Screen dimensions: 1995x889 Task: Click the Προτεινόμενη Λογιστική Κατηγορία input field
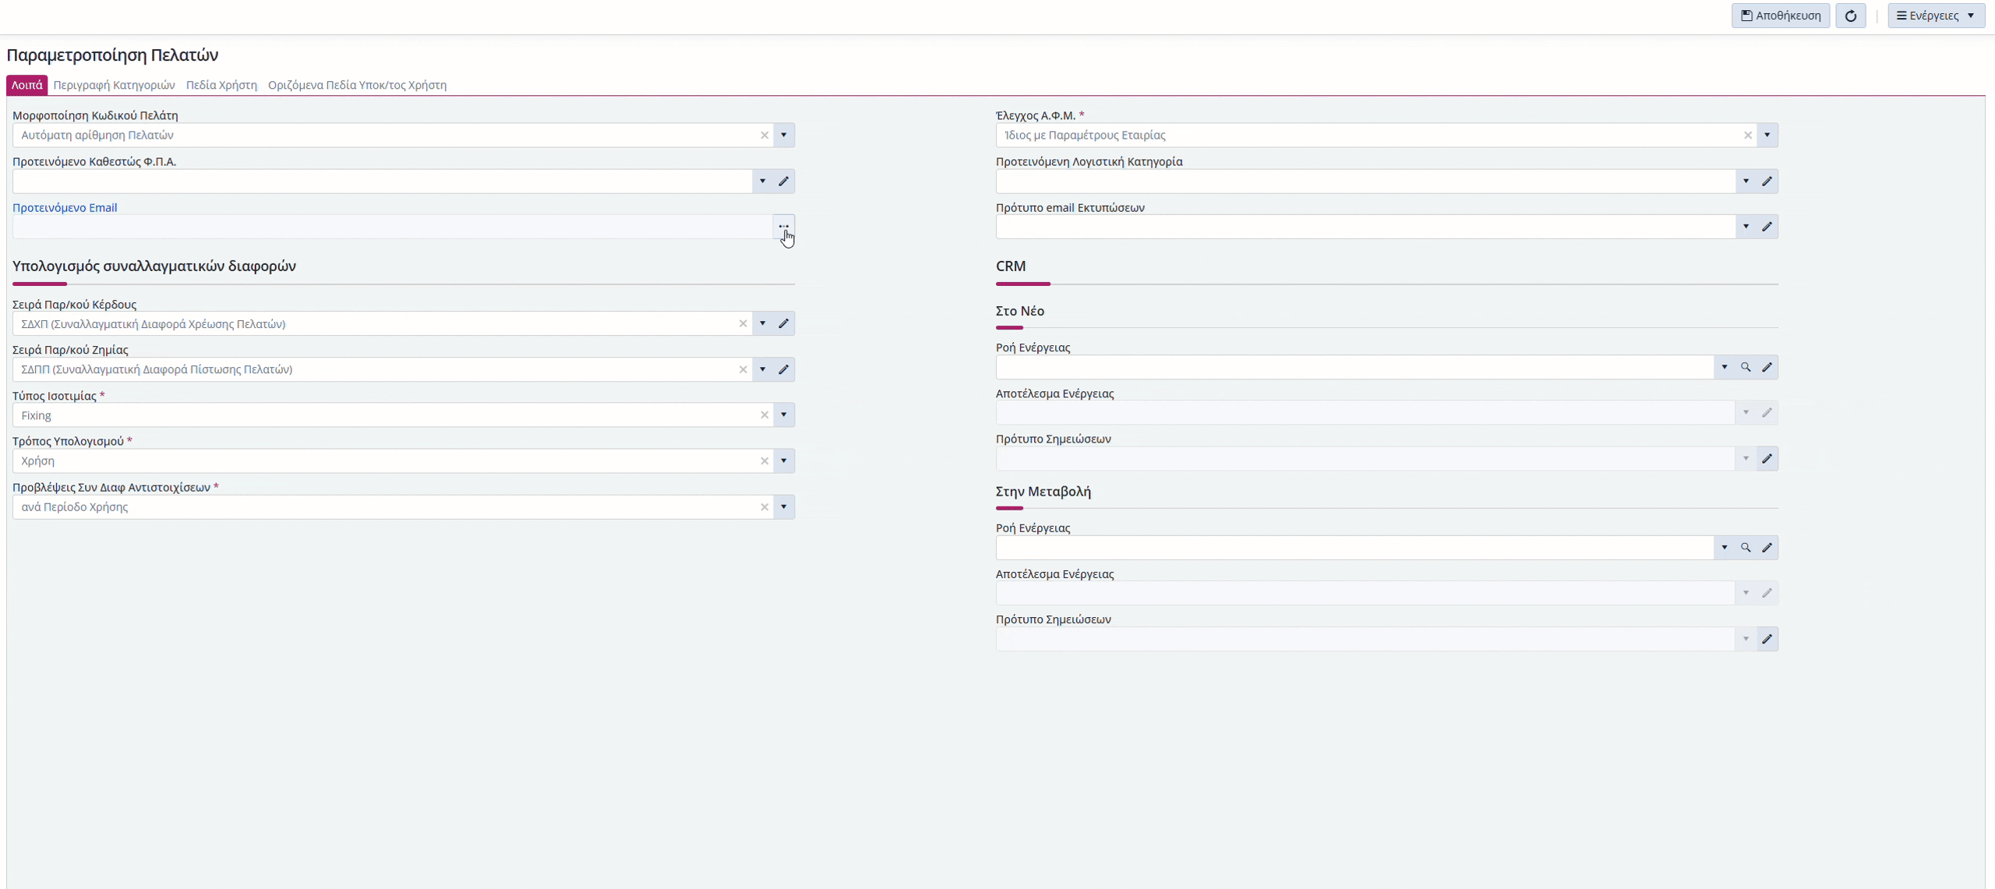tap(1365, 182)
